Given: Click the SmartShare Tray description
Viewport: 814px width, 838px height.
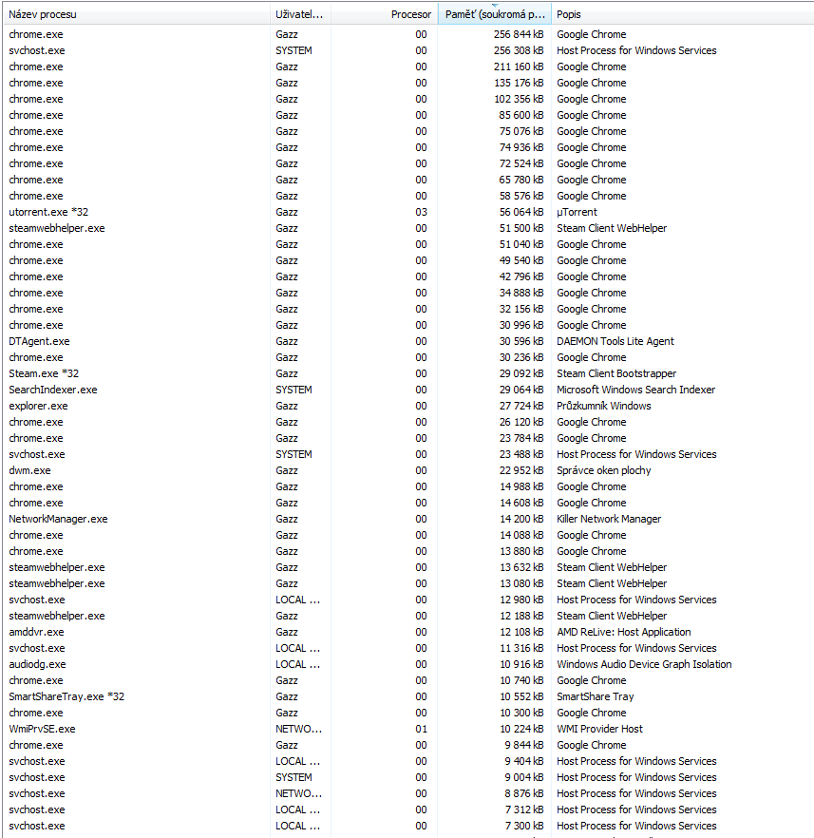Looking at the screenshot, I should click(x=595, y=696).
